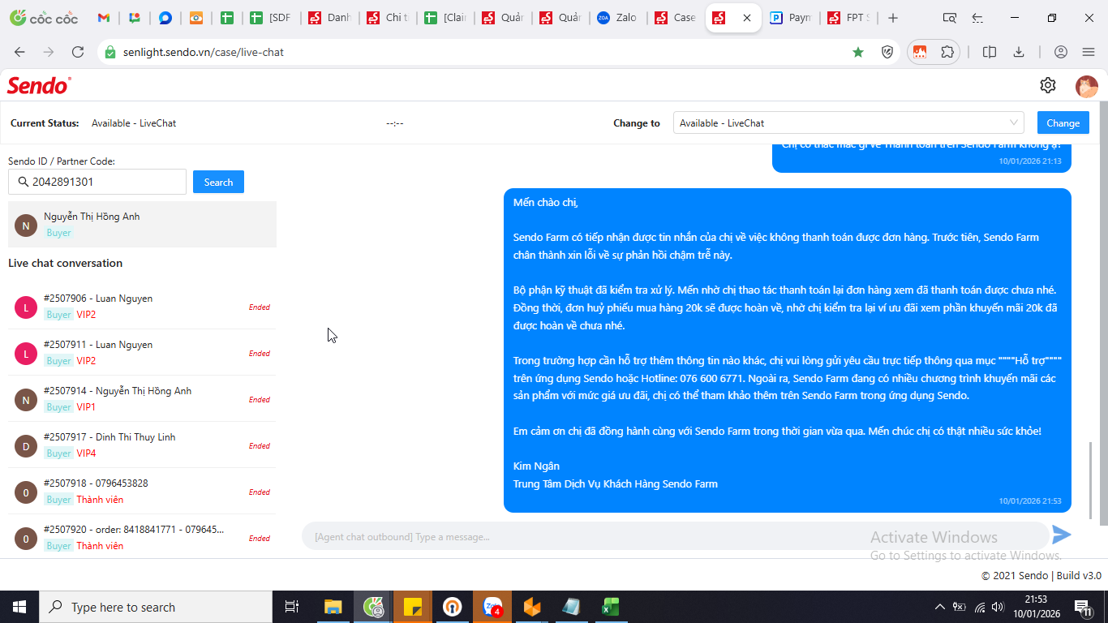Open the browser downloads icon
1108x623 pixels.
tap(1019, 52)
